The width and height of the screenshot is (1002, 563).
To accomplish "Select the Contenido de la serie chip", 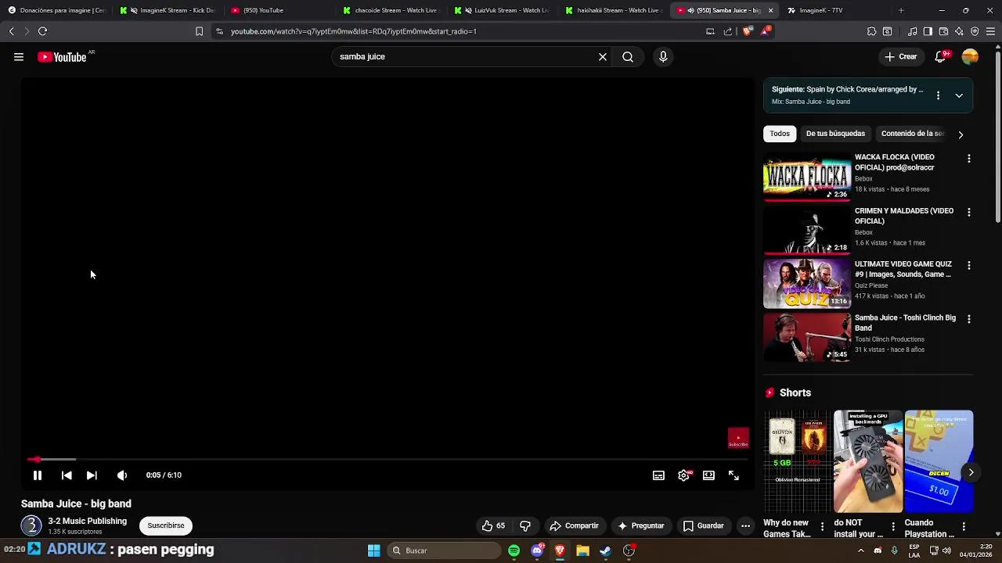I will (913, 134).
